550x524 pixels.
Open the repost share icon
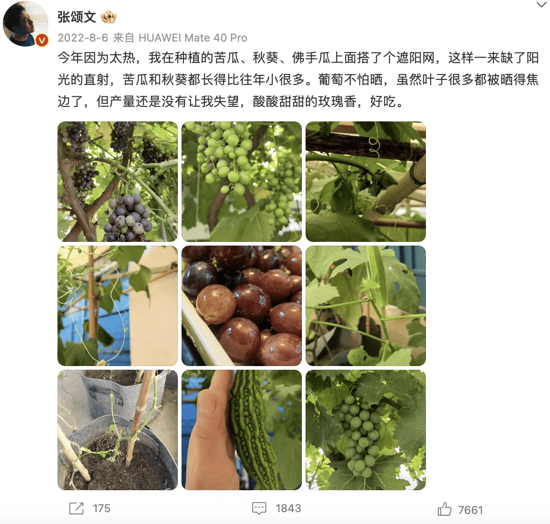pyautogui.click(x=76, y=508)
